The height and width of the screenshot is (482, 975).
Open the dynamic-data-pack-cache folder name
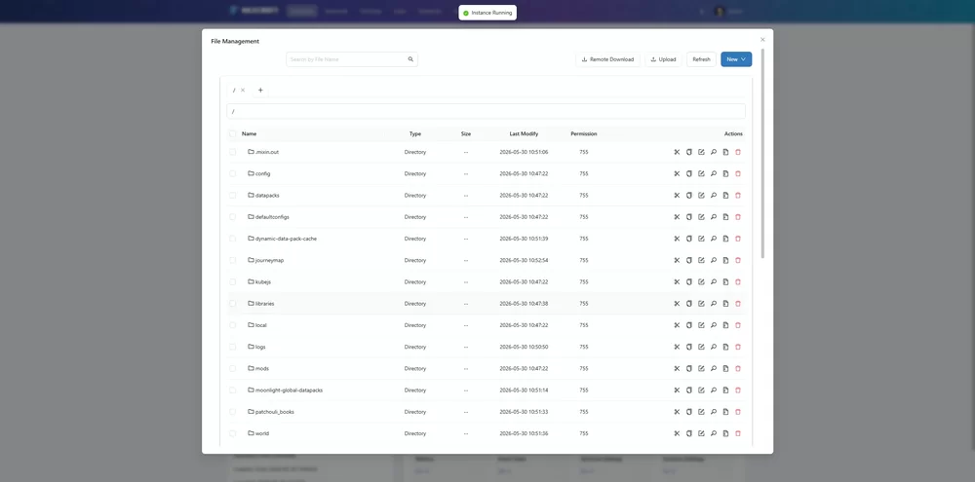click(286, 239)
